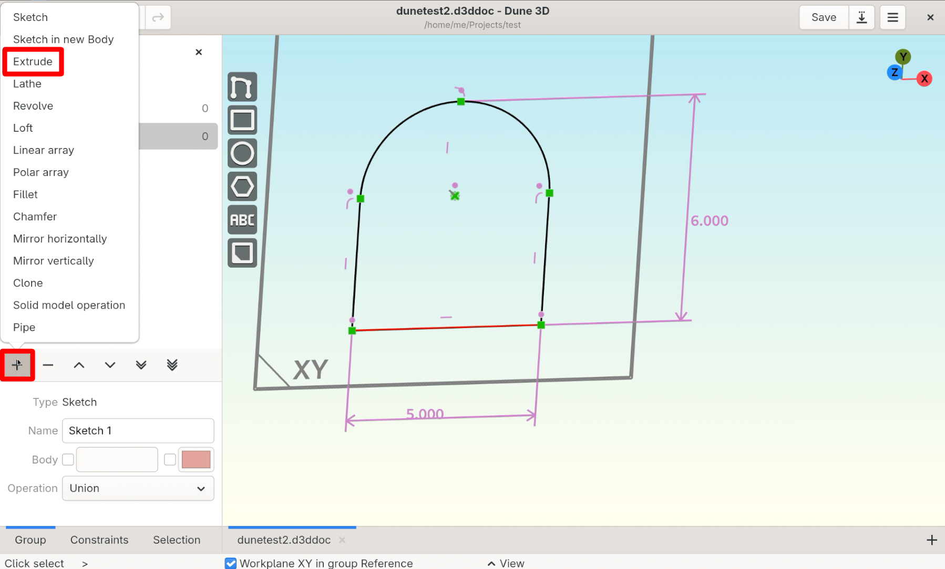Screen dimensions: 945x569
Task: Select Extrude from the group menu
Action: coord(69,61)
